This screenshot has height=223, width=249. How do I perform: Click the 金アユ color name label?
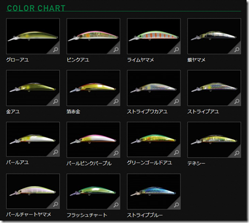point(13,111)
